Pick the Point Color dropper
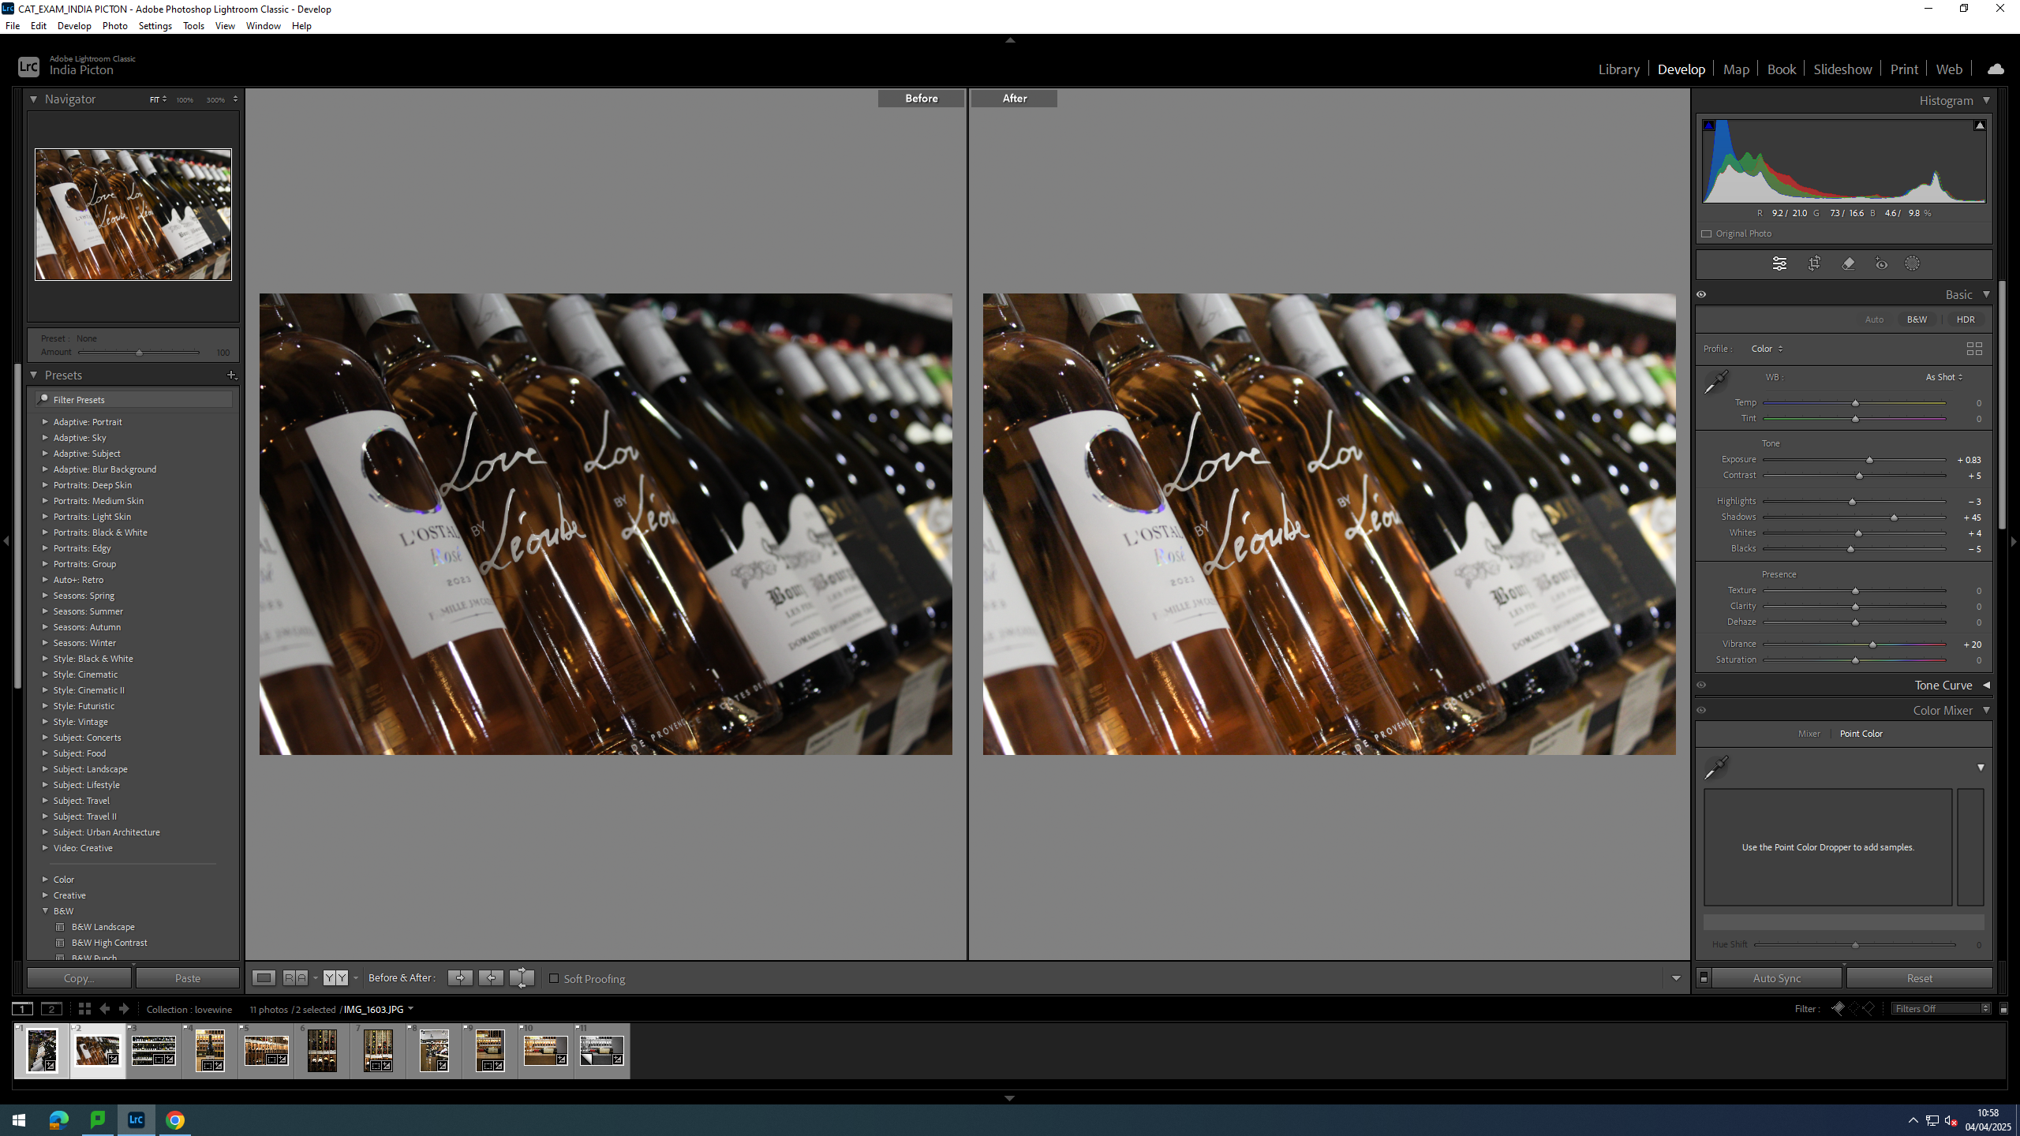Viewport: 2020px width, 1136px height. click(1715, 768)
